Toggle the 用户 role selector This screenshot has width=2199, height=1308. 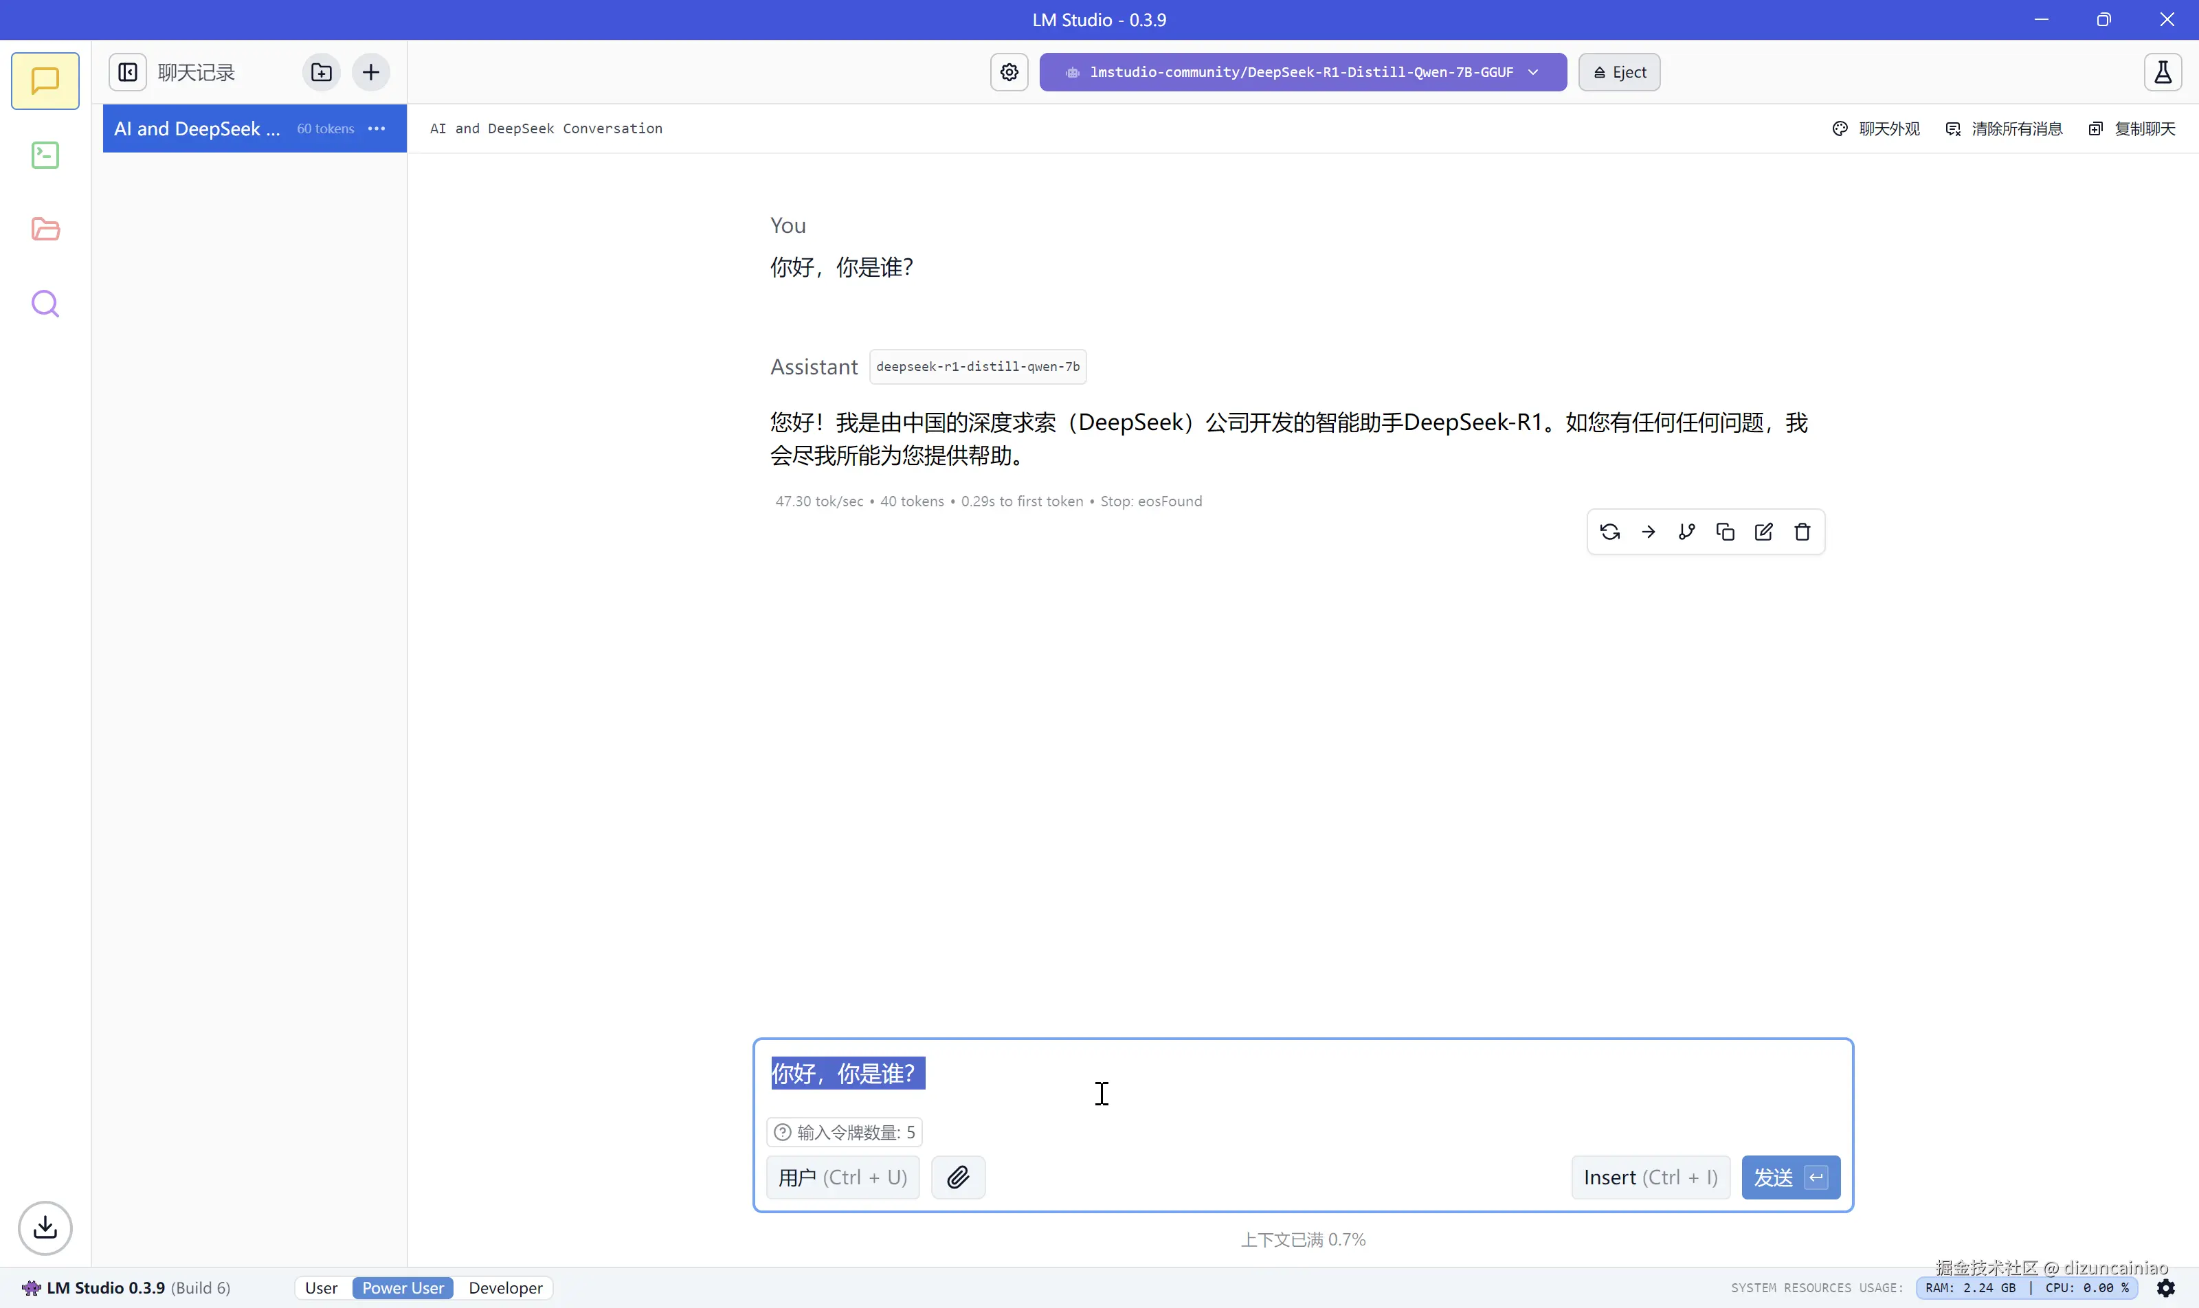click(842, 1177)
